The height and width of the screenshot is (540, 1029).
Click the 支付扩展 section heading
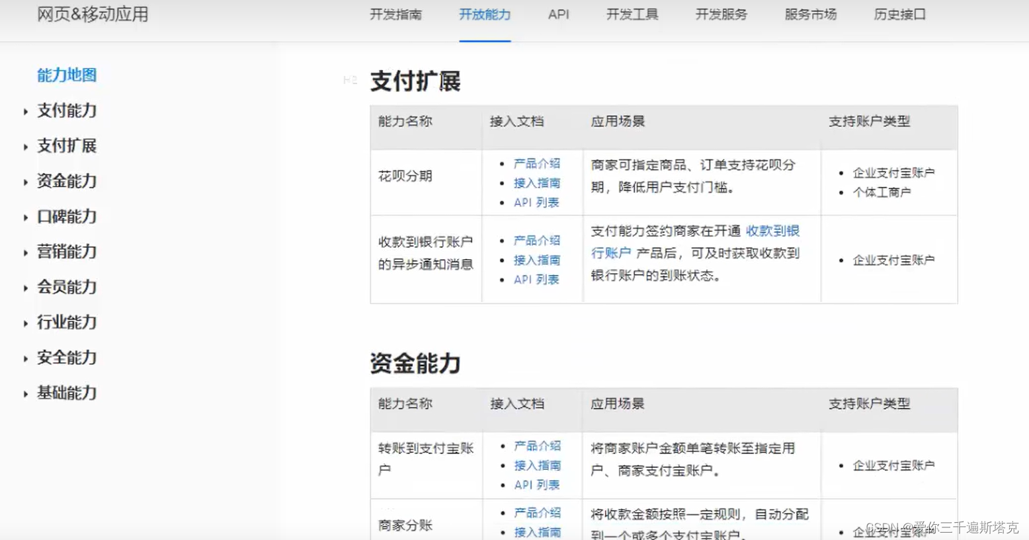point(415,81)
